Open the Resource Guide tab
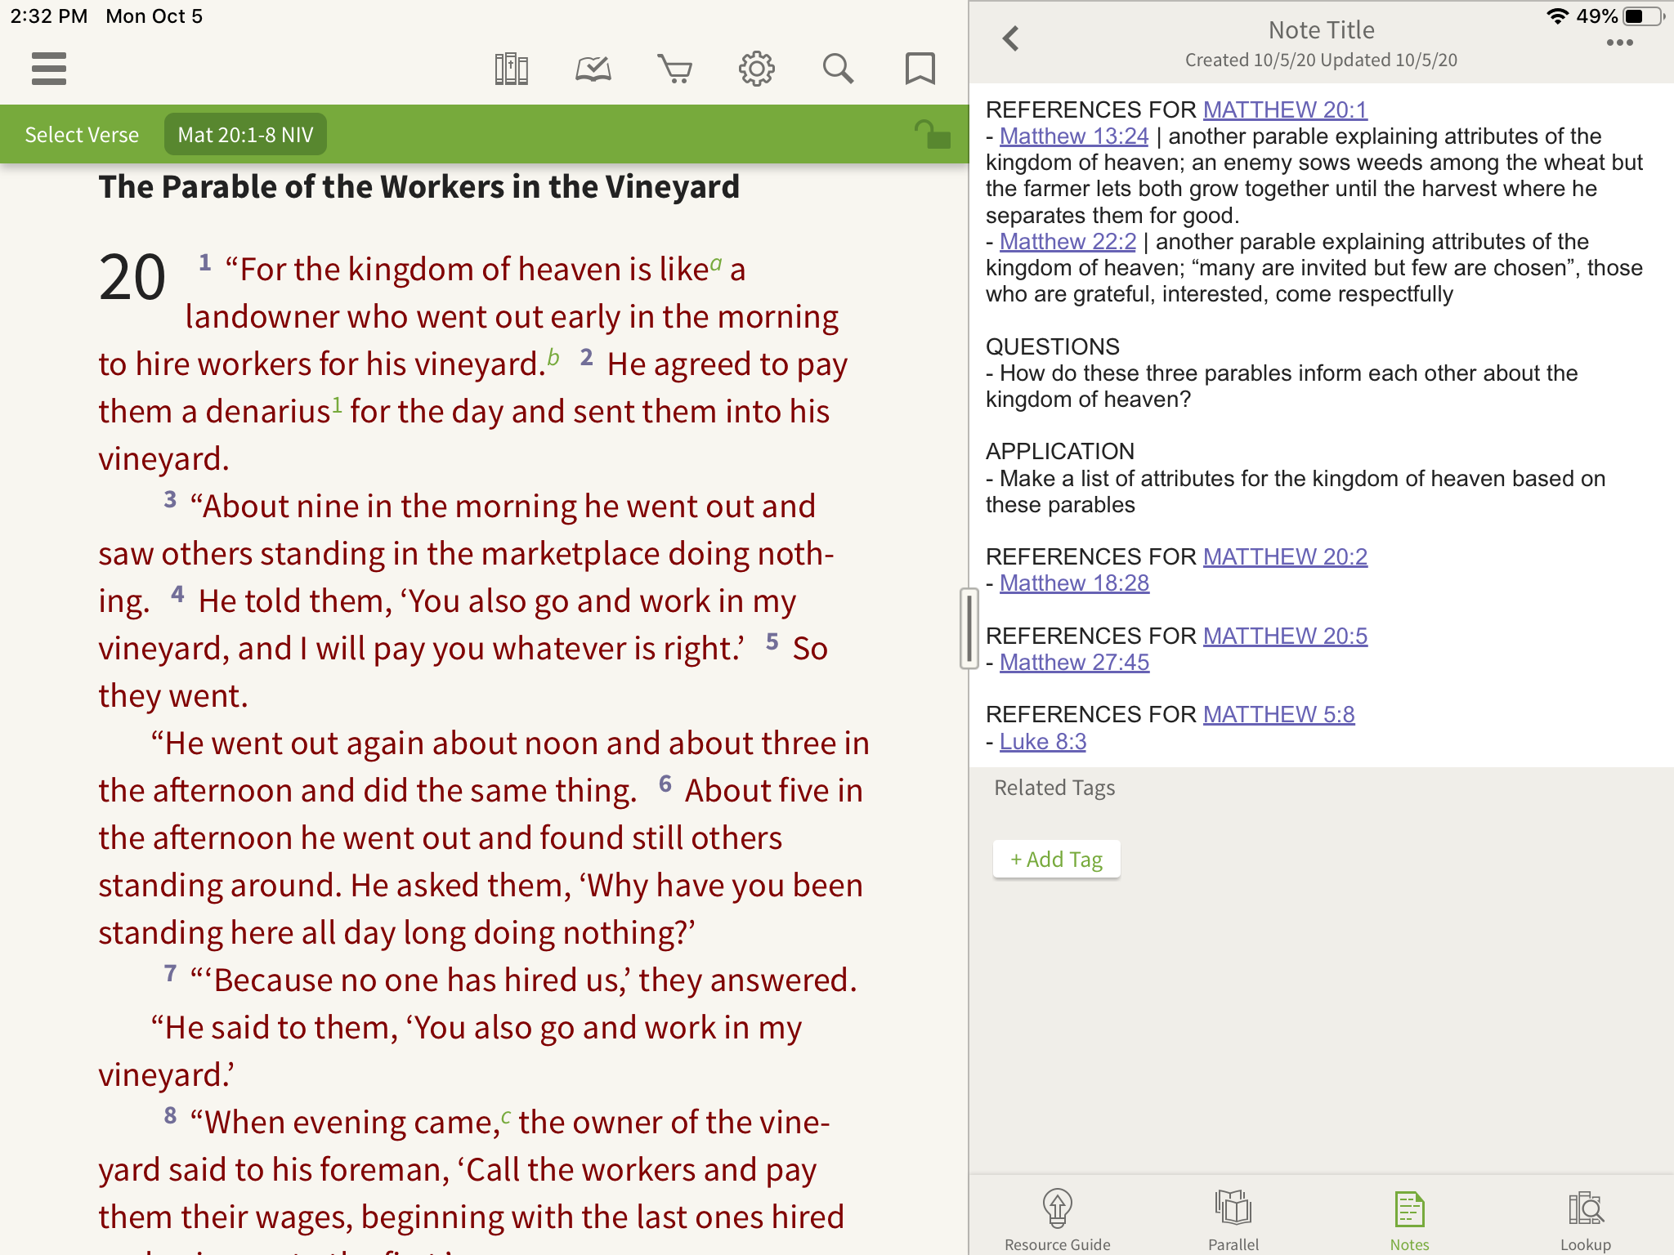The image size is (1674, 1255). (x=1057, y=1219)
